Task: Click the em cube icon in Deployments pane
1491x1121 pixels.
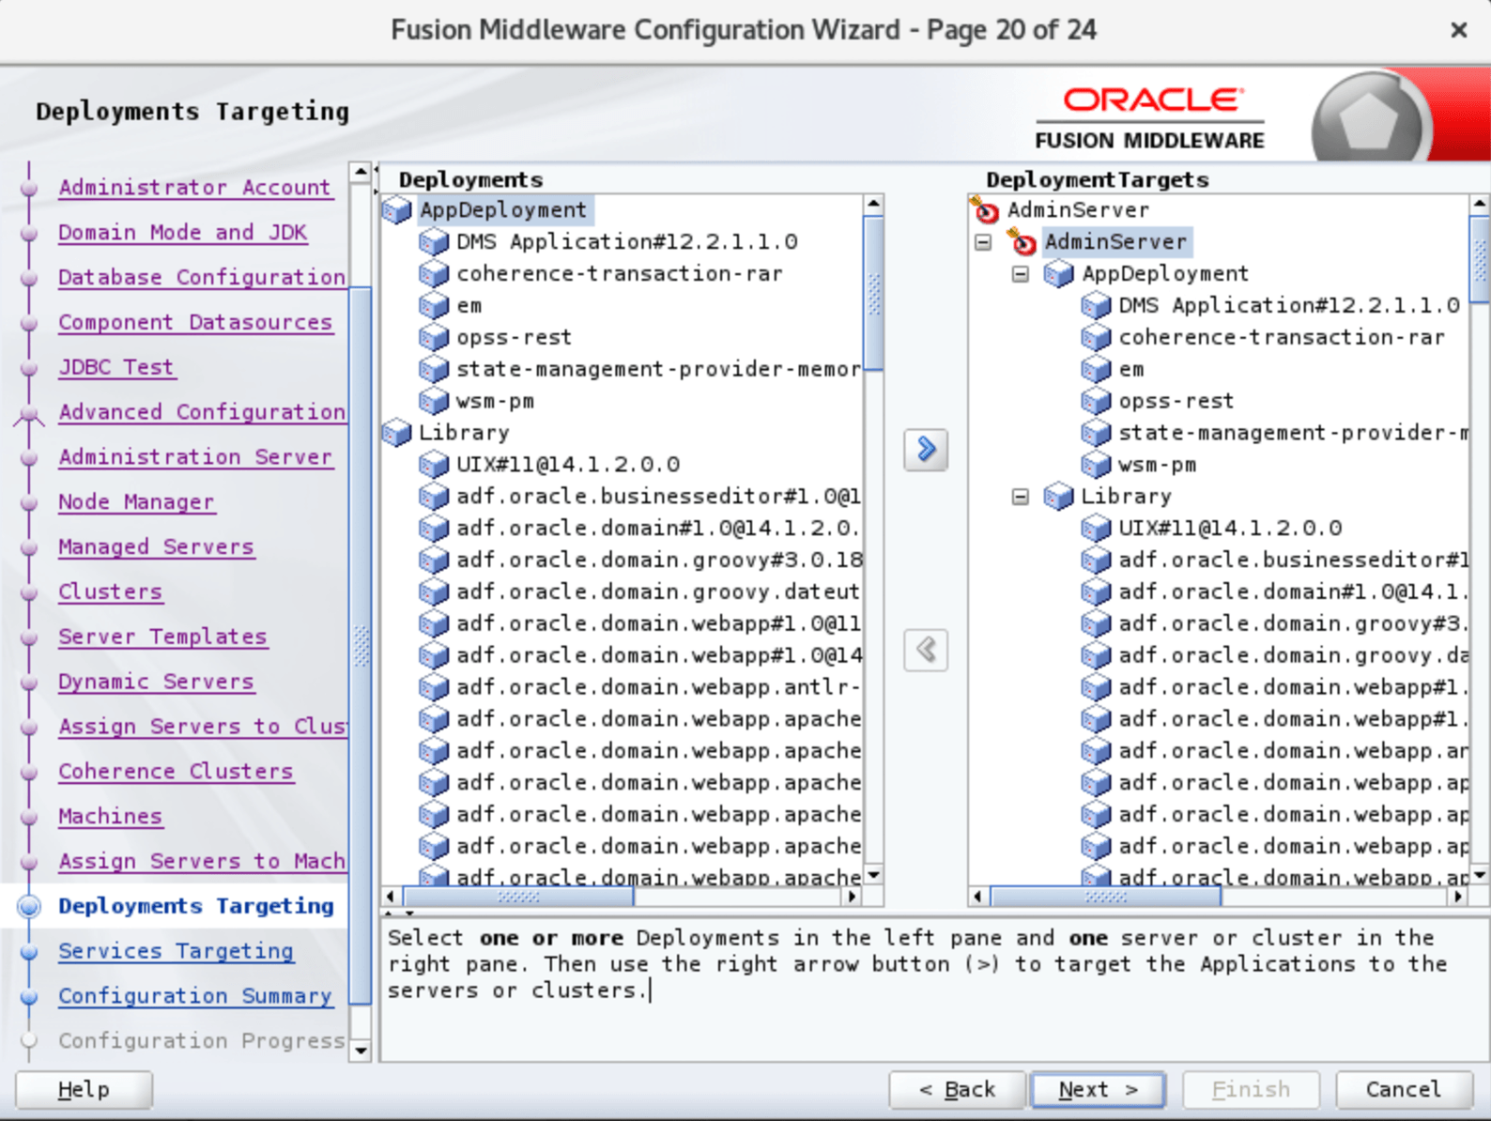Action: [x=434, y=306]
